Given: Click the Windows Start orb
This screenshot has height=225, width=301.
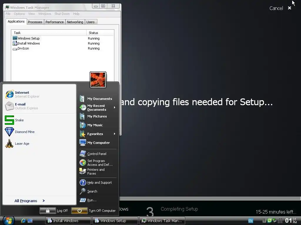Looking at the screenshot, I should 9,220.
